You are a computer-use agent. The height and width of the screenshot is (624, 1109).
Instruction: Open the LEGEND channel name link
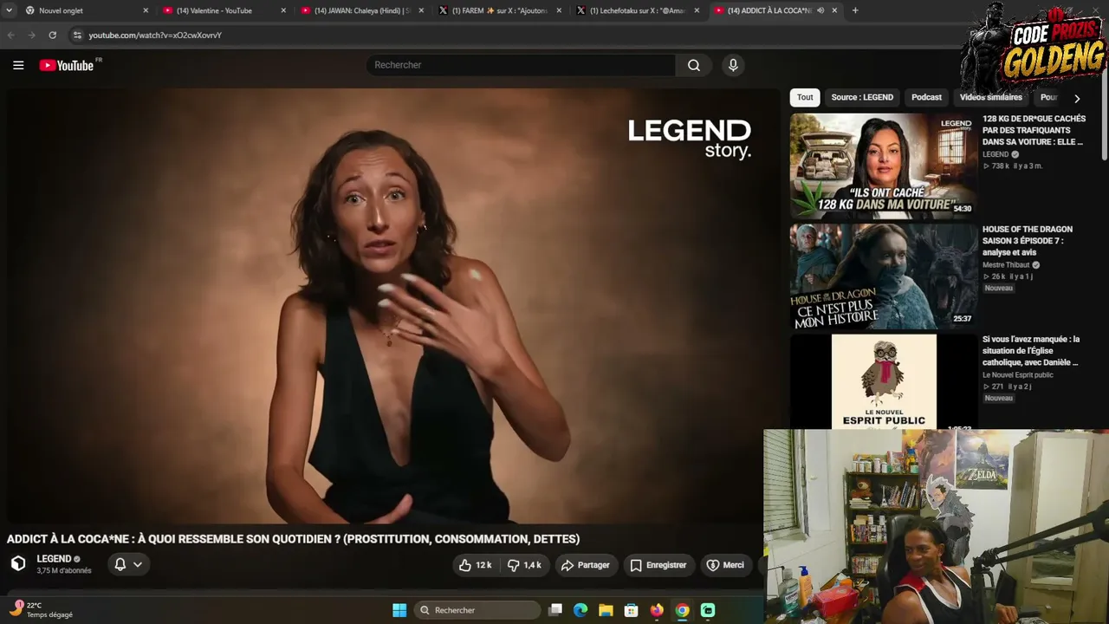tap(54, 559)
